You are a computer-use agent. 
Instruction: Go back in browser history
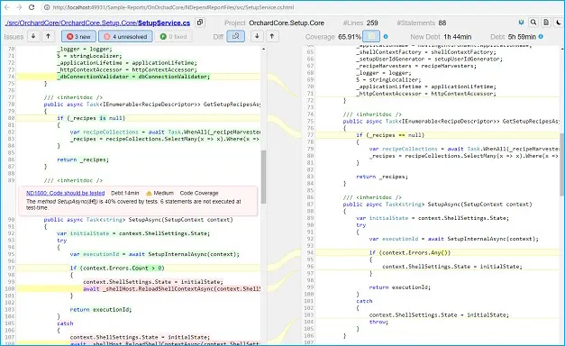click(x=7, y=7)
